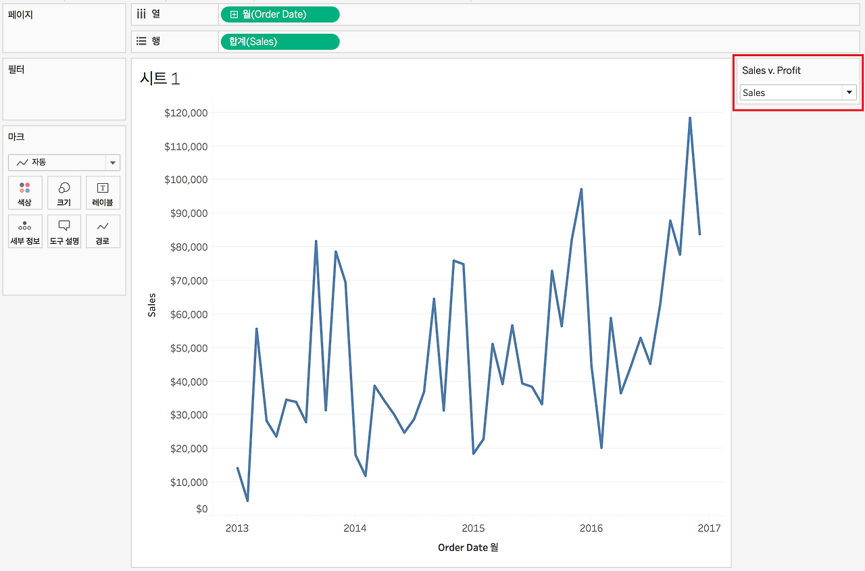The width and height of the screenshot is (865, 571).
Task: Click the Sales v. Profit parameter title
Action: [x=771, y=70]
